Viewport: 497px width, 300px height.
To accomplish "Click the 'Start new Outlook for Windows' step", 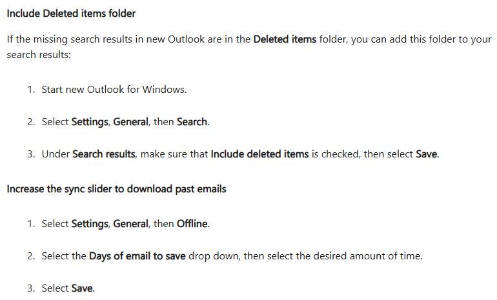I will click(114, 90).
